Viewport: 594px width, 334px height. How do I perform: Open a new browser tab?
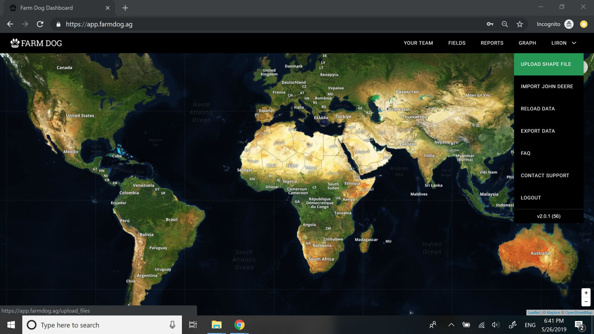click(x=125, y=8)
